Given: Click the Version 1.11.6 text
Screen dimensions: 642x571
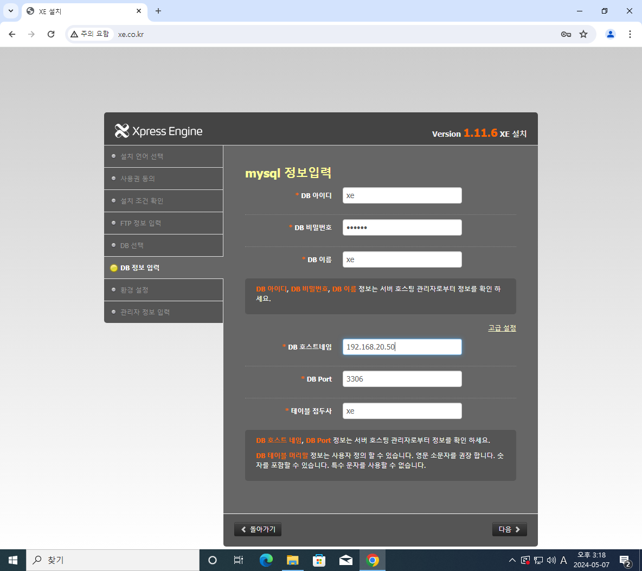Looking at the screenshot, I should pyautogui.click(x=464, y=133).
